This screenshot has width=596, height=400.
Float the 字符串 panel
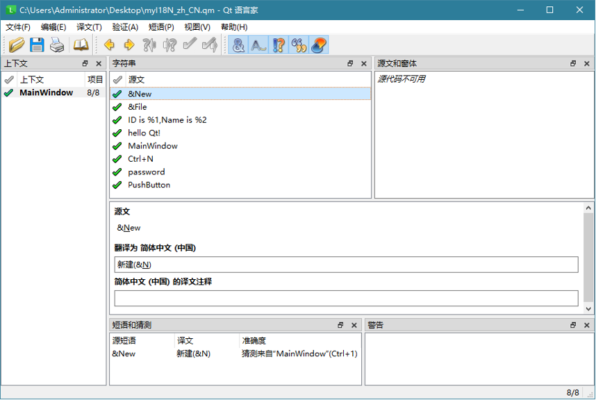coord(350,63)
